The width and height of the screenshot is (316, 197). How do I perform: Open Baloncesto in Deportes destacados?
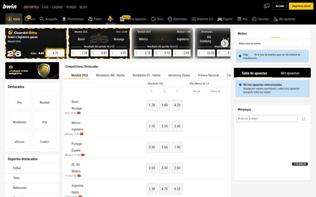32,188
